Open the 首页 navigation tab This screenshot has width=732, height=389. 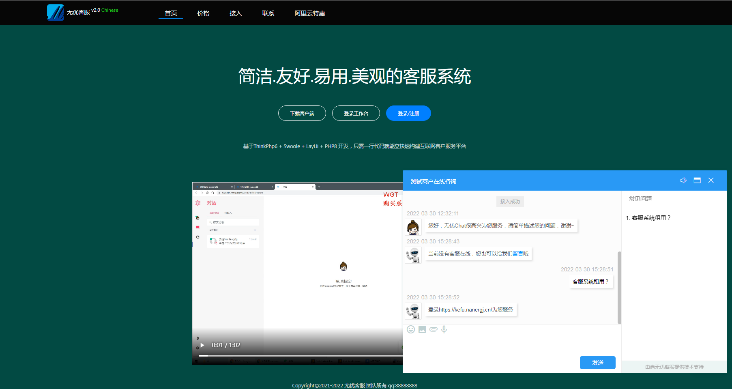[171, 13]
